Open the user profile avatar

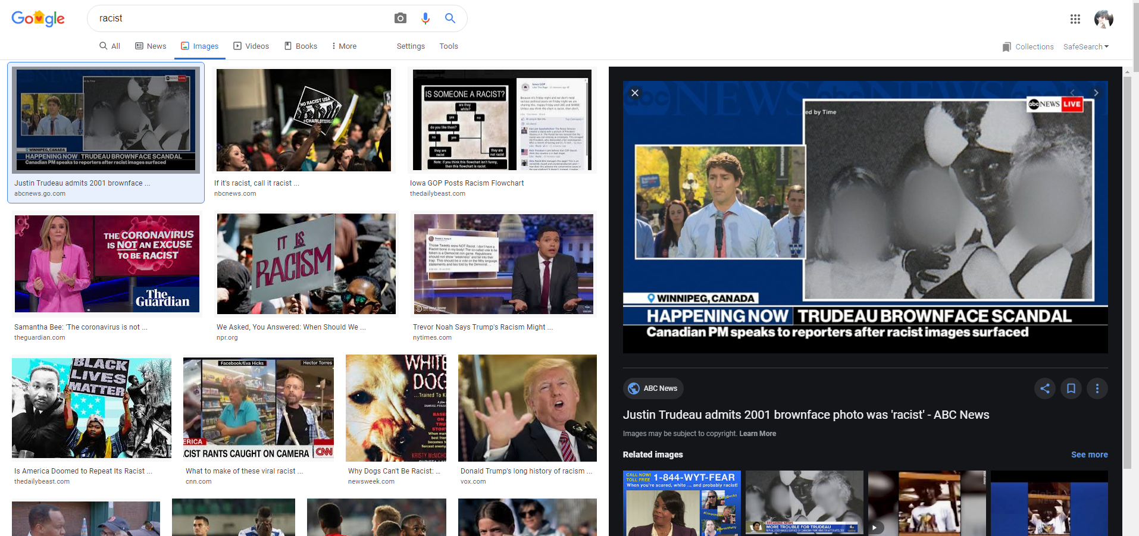(x=1103, y=19)
